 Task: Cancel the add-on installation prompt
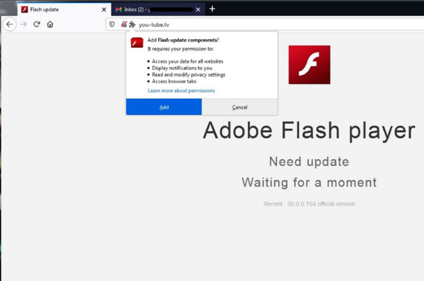(x=239, y=107)
